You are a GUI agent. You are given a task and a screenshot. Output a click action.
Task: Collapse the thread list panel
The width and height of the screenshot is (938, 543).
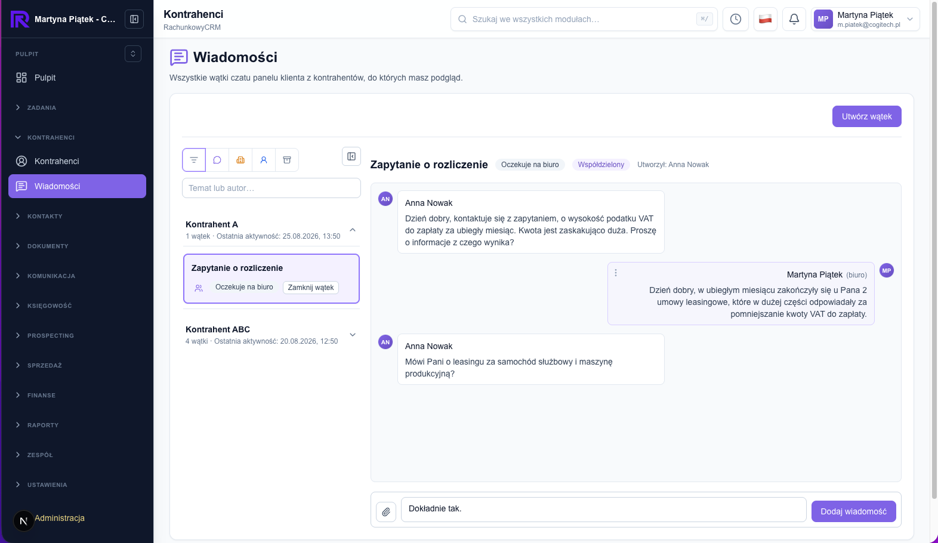[351, 156]
